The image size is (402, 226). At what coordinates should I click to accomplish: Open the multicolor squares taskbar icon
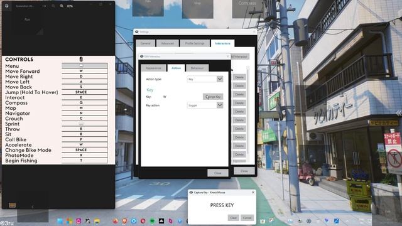[69, 221]
